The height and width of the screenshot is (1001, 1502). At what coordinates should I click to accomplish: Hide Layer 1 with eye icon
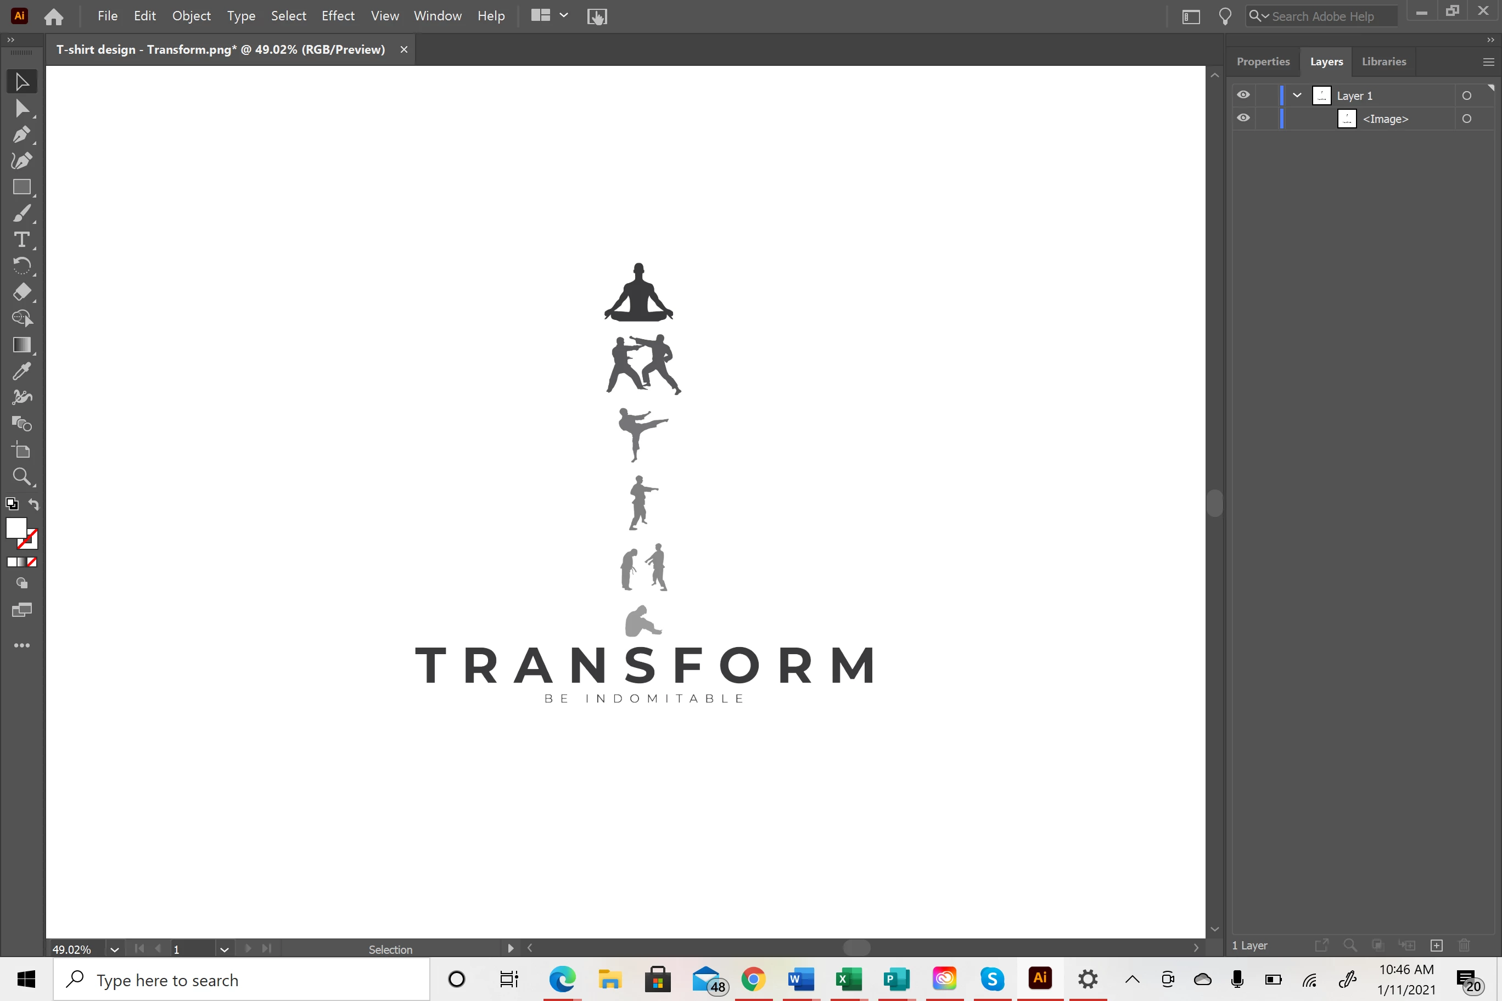click(x=1243, y=95)
